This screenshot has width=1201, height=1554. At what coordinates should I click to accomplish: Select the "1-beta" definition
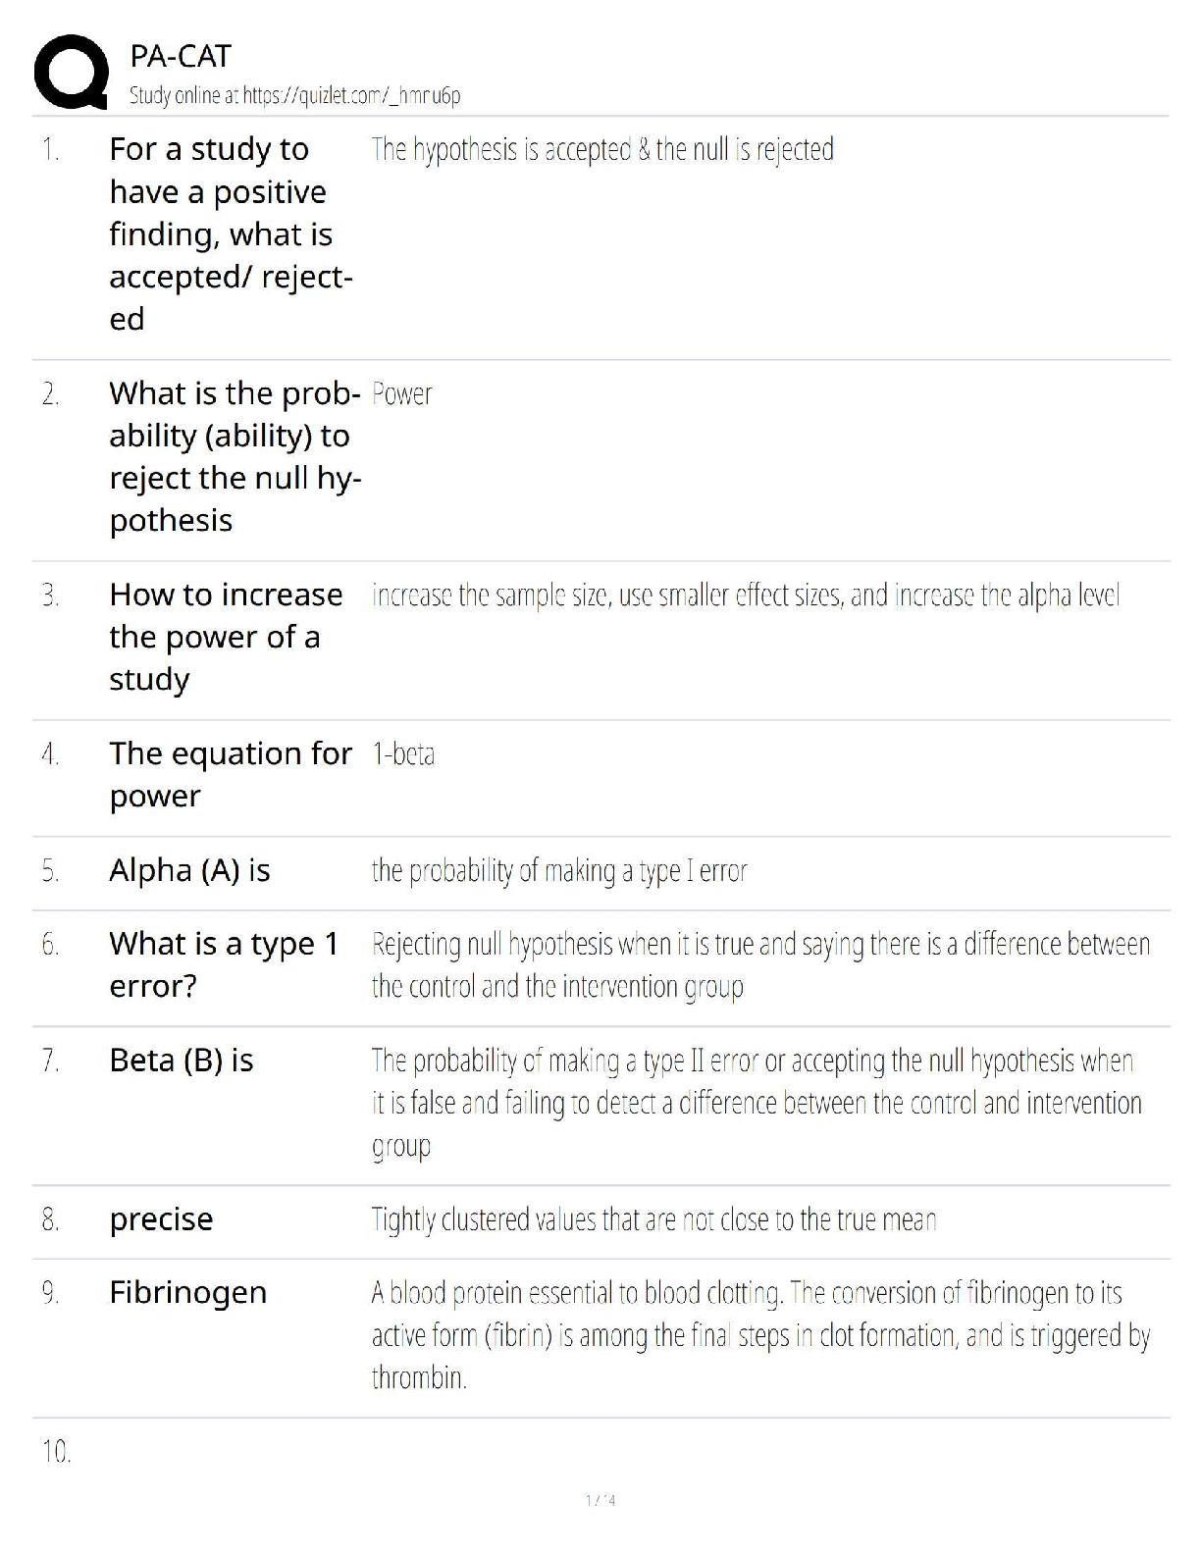click(403, 754)
